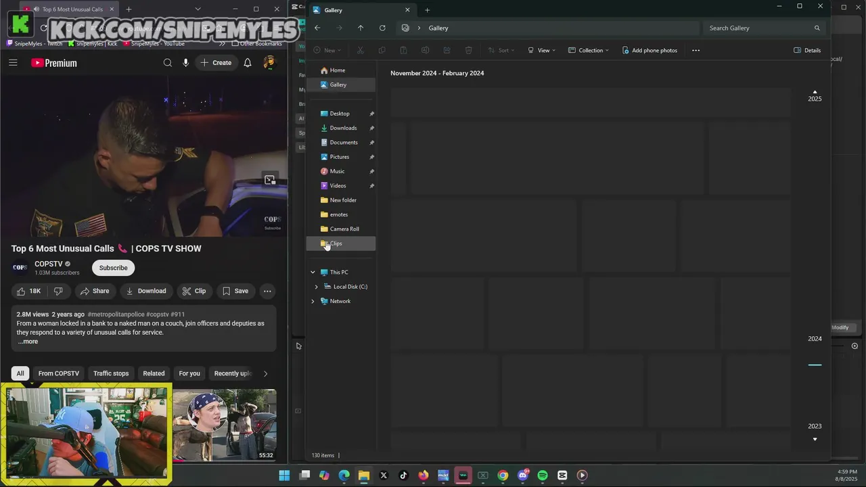This screenshot has width=866, height=487.
Task: Like the video with 18K likes
Action: click(28, 291)
